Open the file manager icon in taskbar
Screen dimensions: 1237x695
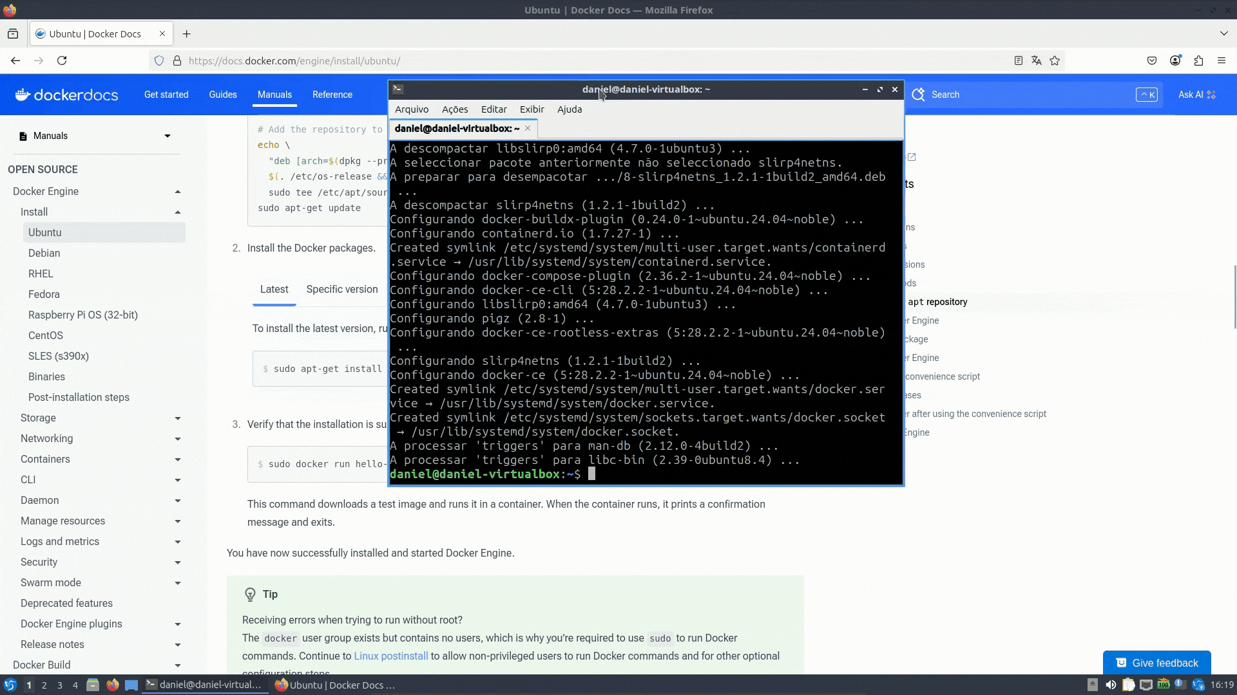[x=93, y=685]
